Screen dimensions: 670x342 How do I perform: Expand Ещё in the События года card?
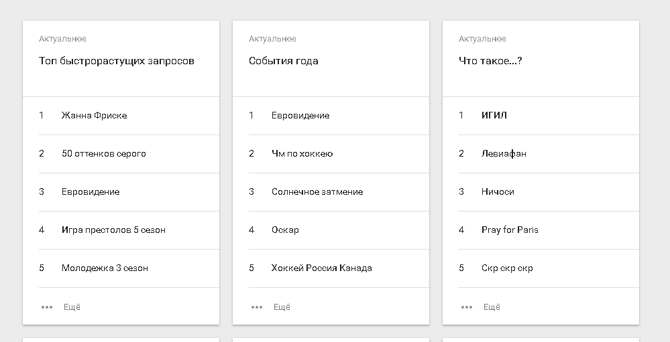[282, 307]
